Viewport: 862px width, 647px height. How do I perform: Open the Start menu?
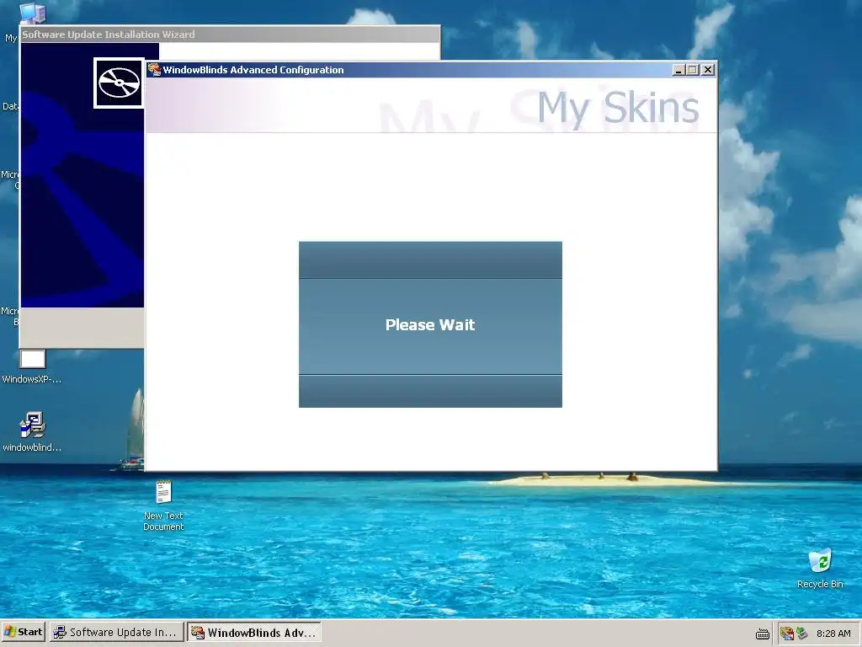[24, 632]
